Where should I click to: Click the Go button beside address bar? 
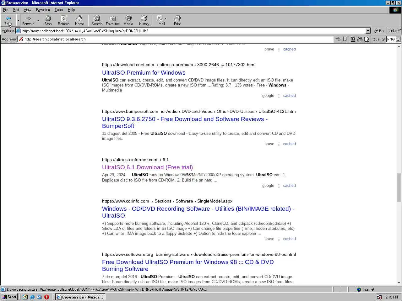pos(379,31)
